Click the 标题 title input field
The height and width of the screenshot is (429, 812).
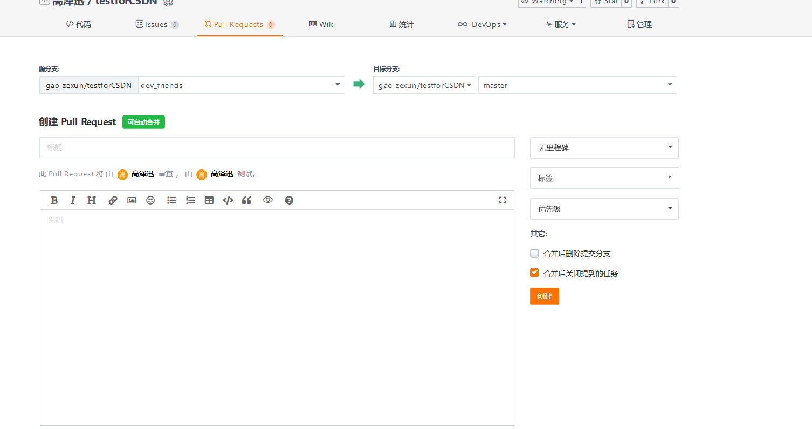point(277,147)
